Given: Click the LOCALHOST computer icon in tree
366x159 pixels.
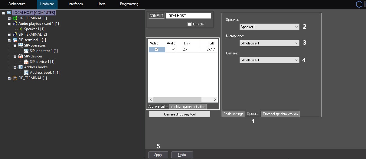Looking at the screenshot, I should [x=9, y=13].
